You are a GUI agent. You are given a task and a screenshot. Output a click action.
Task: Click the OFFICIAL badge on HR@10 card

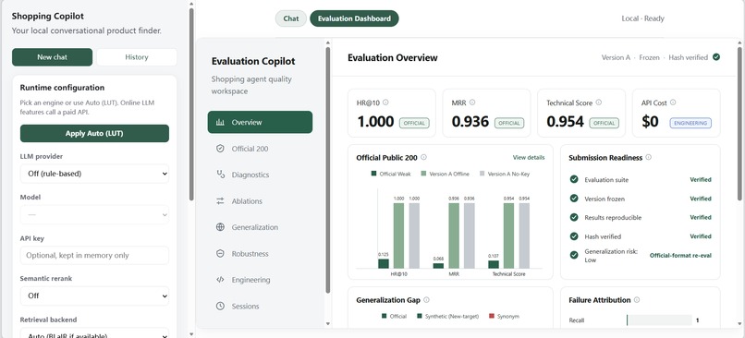(414, 123)
